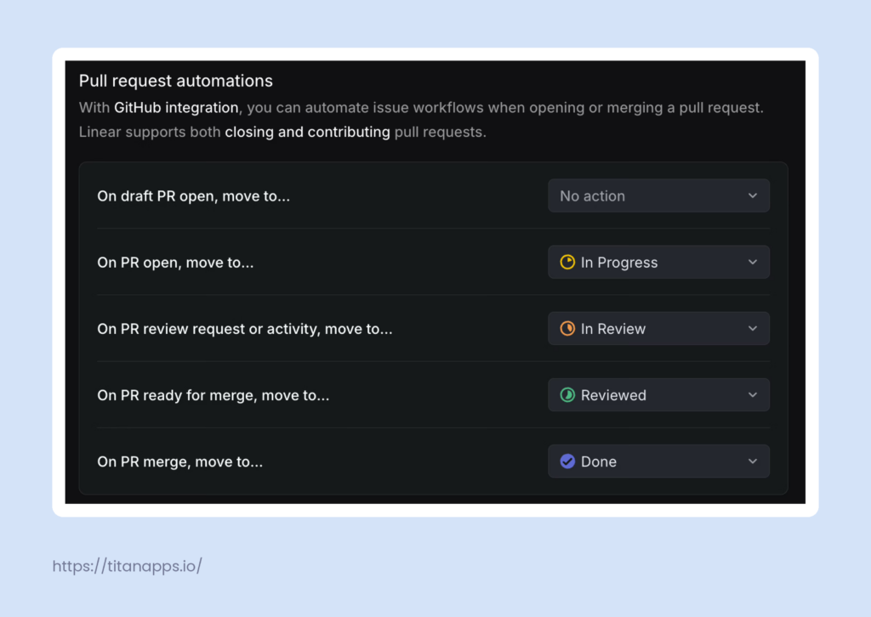Expand chevron beside Reviewed
This screenshot has width=871, height=617.
pyautogui.click(x=752, y=395)
